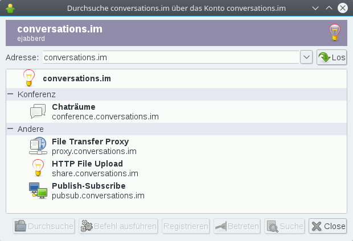Viewport: 353px width, 241px height.
Task: Select the Publish-Subscribe entry
Action: [176, 190]
